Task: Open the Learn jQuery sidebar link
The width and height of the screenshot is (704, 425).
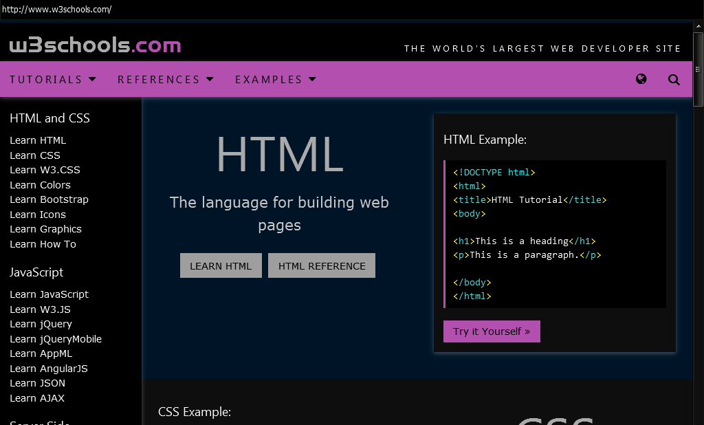Action: click(41, 324)
